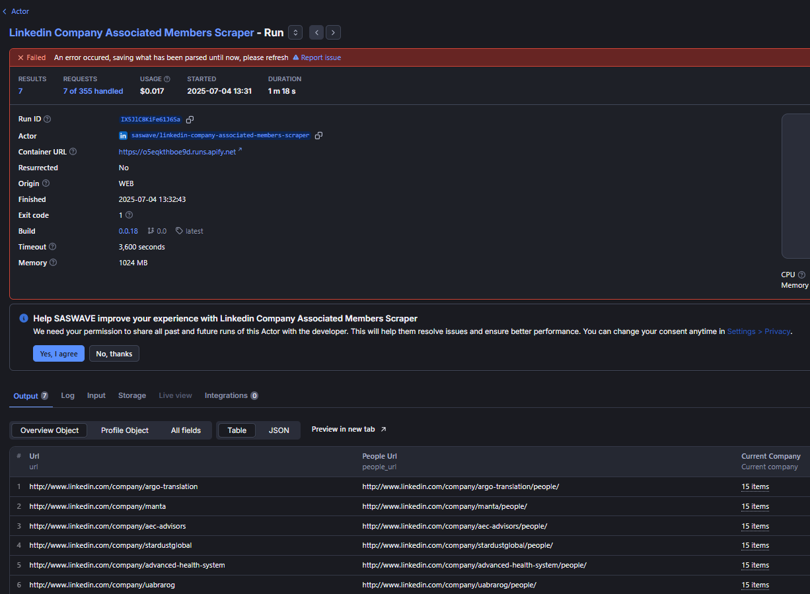Open Preview in new tab

click(349, 429)
